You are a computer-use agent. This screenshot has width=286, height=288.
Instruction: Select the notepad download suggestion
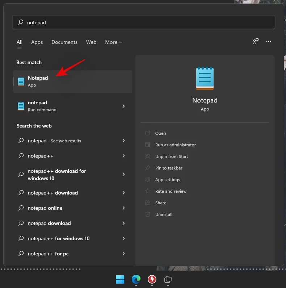pos(72,223)
